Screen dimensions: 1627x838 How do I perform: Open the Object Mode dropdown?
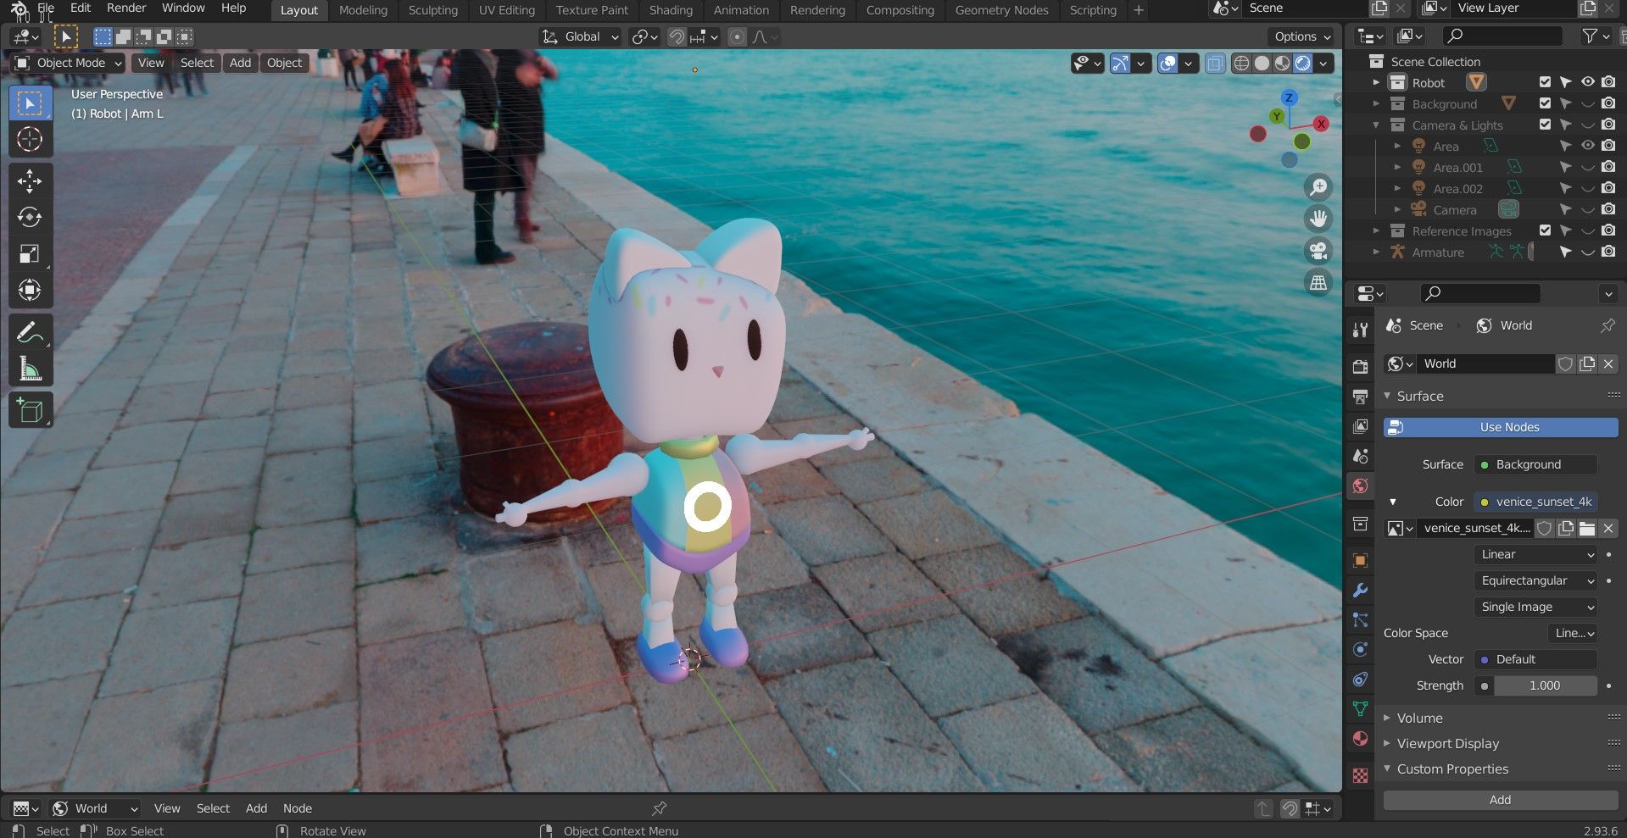[70, 63]
